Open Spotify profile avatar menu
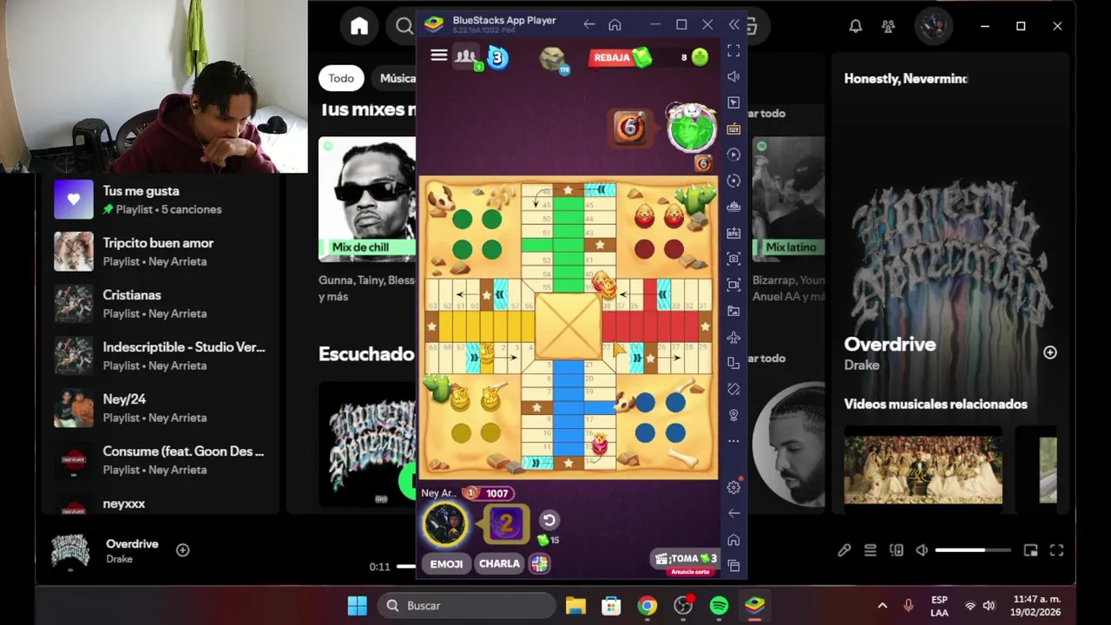This screenshot has width=1111, height=625. pos(933,26)
